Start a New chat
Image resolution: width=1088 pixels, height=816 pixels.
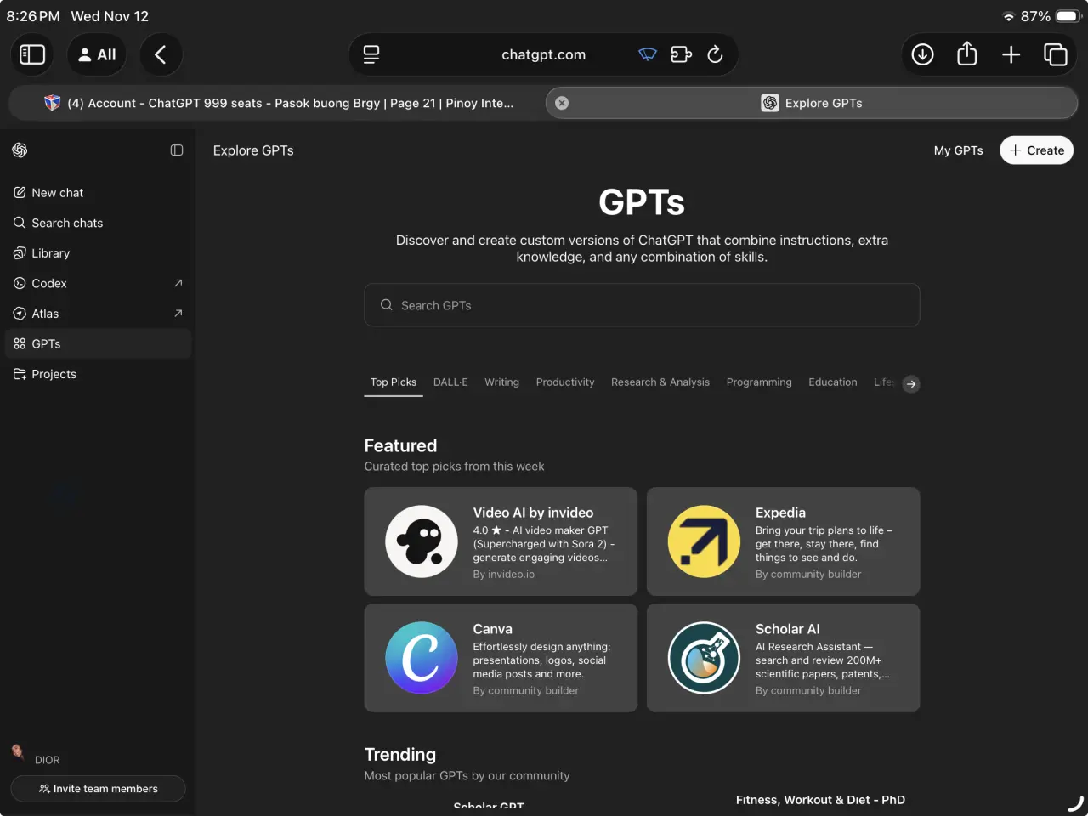tap(98, 193)
